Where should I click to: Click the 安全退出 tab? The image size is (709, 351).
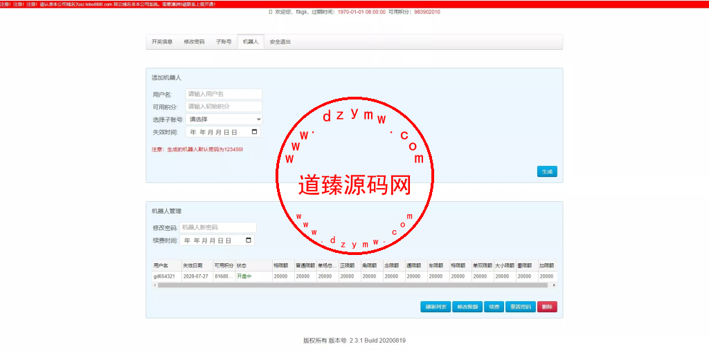point(280,42)
